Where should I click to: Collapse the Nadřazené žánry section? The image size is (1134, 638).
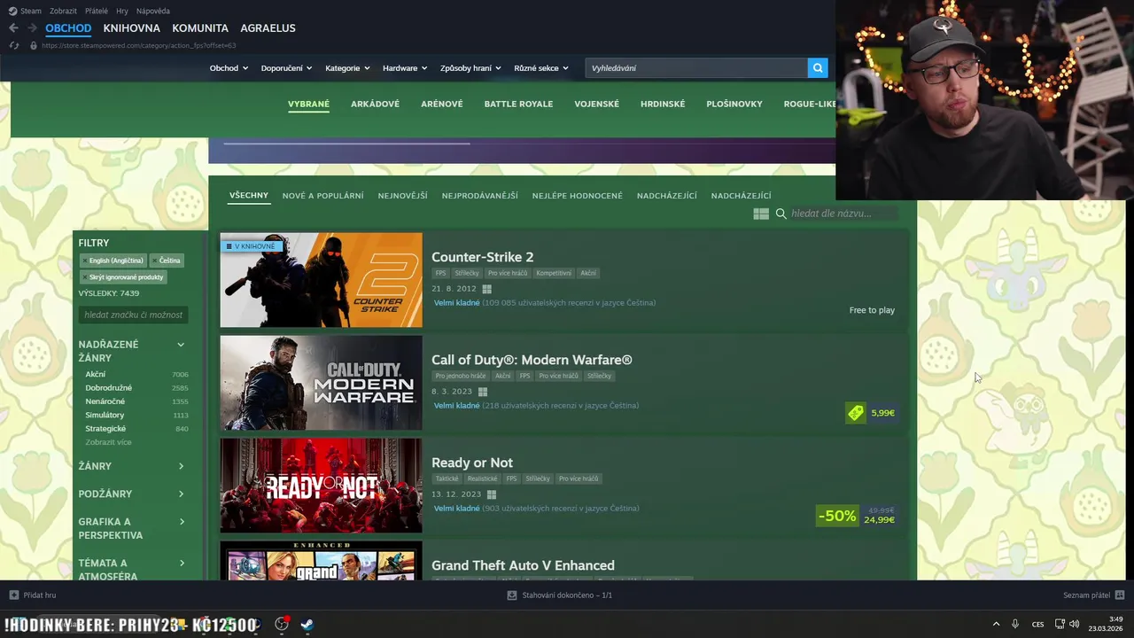coord(181,345)
